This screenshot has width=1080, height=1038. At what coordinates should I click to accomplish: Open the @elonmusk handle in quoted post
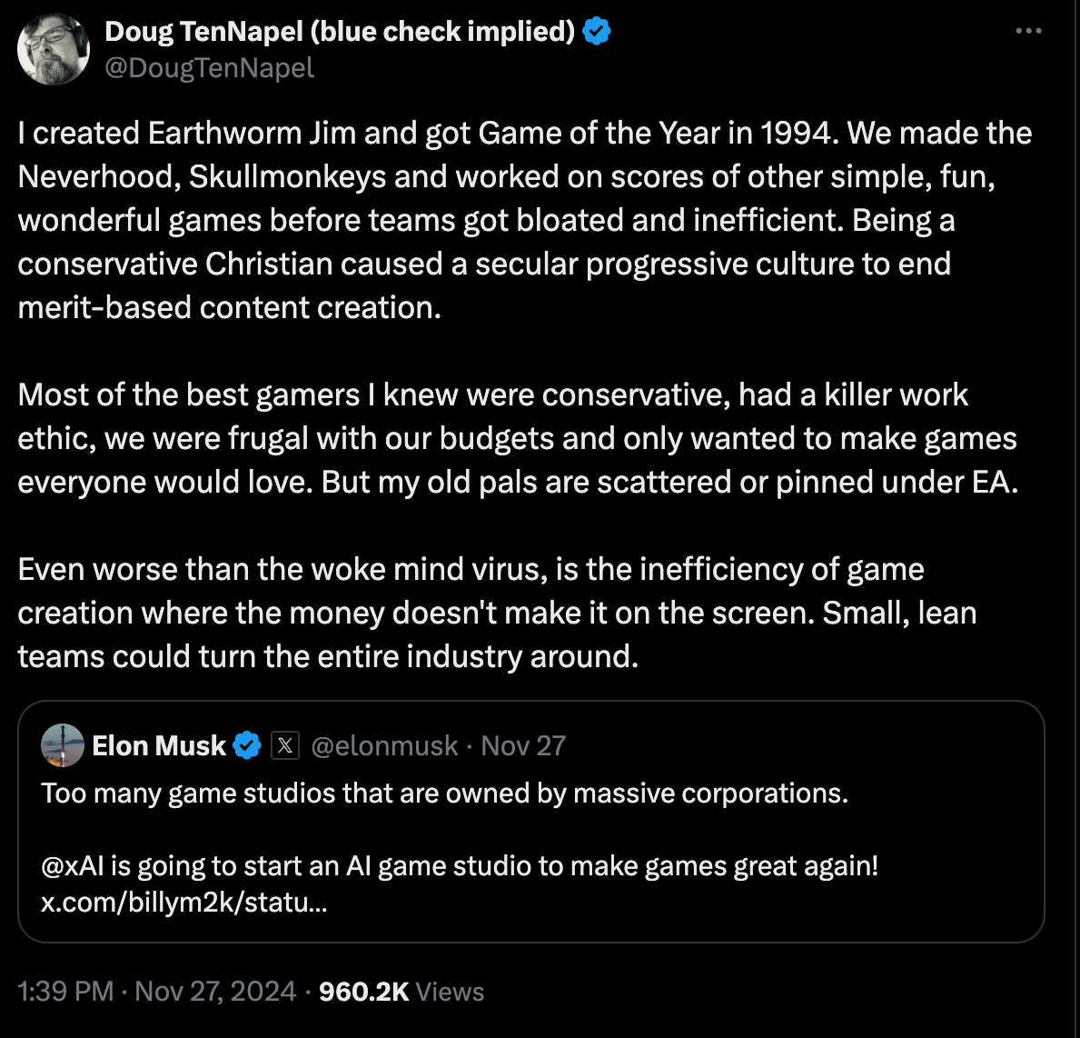tap(384, 746)
